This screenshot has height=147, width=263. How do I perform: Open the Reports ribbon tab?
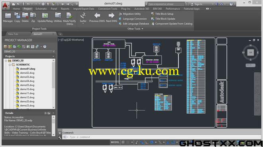[65, 9]
